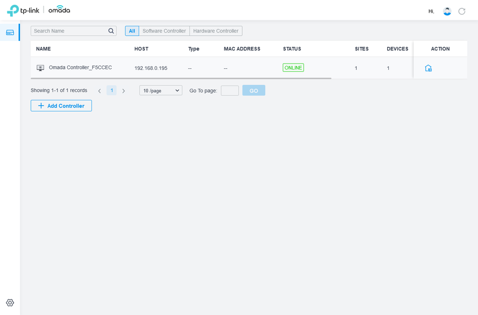Select the All filter tab
478x315 pixels.
[x=132, y=31]
